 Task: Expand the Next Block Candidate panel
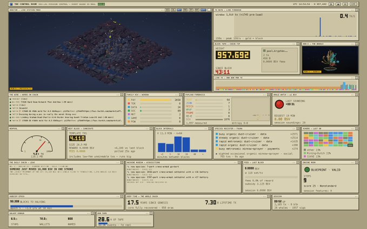[x=151, y=129]
